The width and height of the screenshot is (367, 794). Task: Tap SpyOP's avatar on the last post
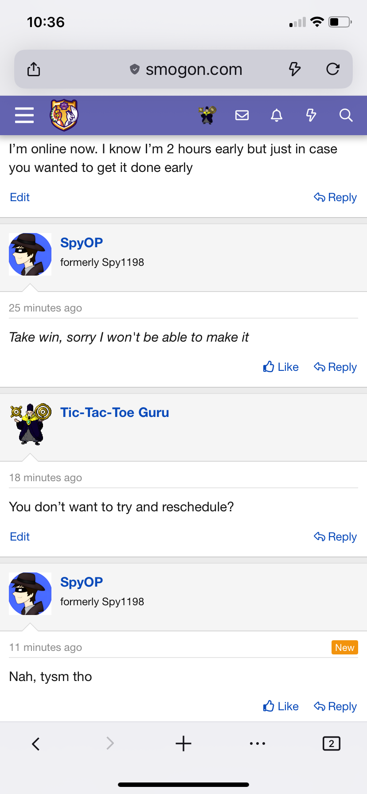pyautogui.click(x=30, y=594)
